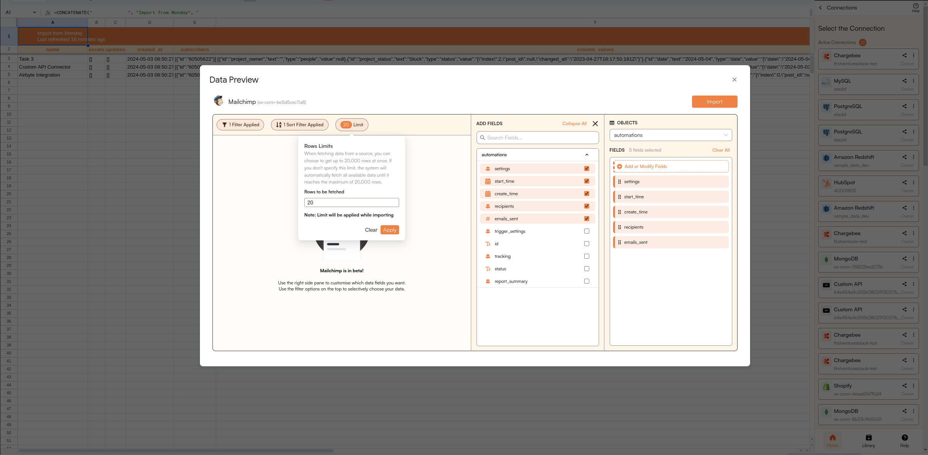928x455 pixels.
Task: Open the 1 Filter Applied option
Action: tap(241, 125)
